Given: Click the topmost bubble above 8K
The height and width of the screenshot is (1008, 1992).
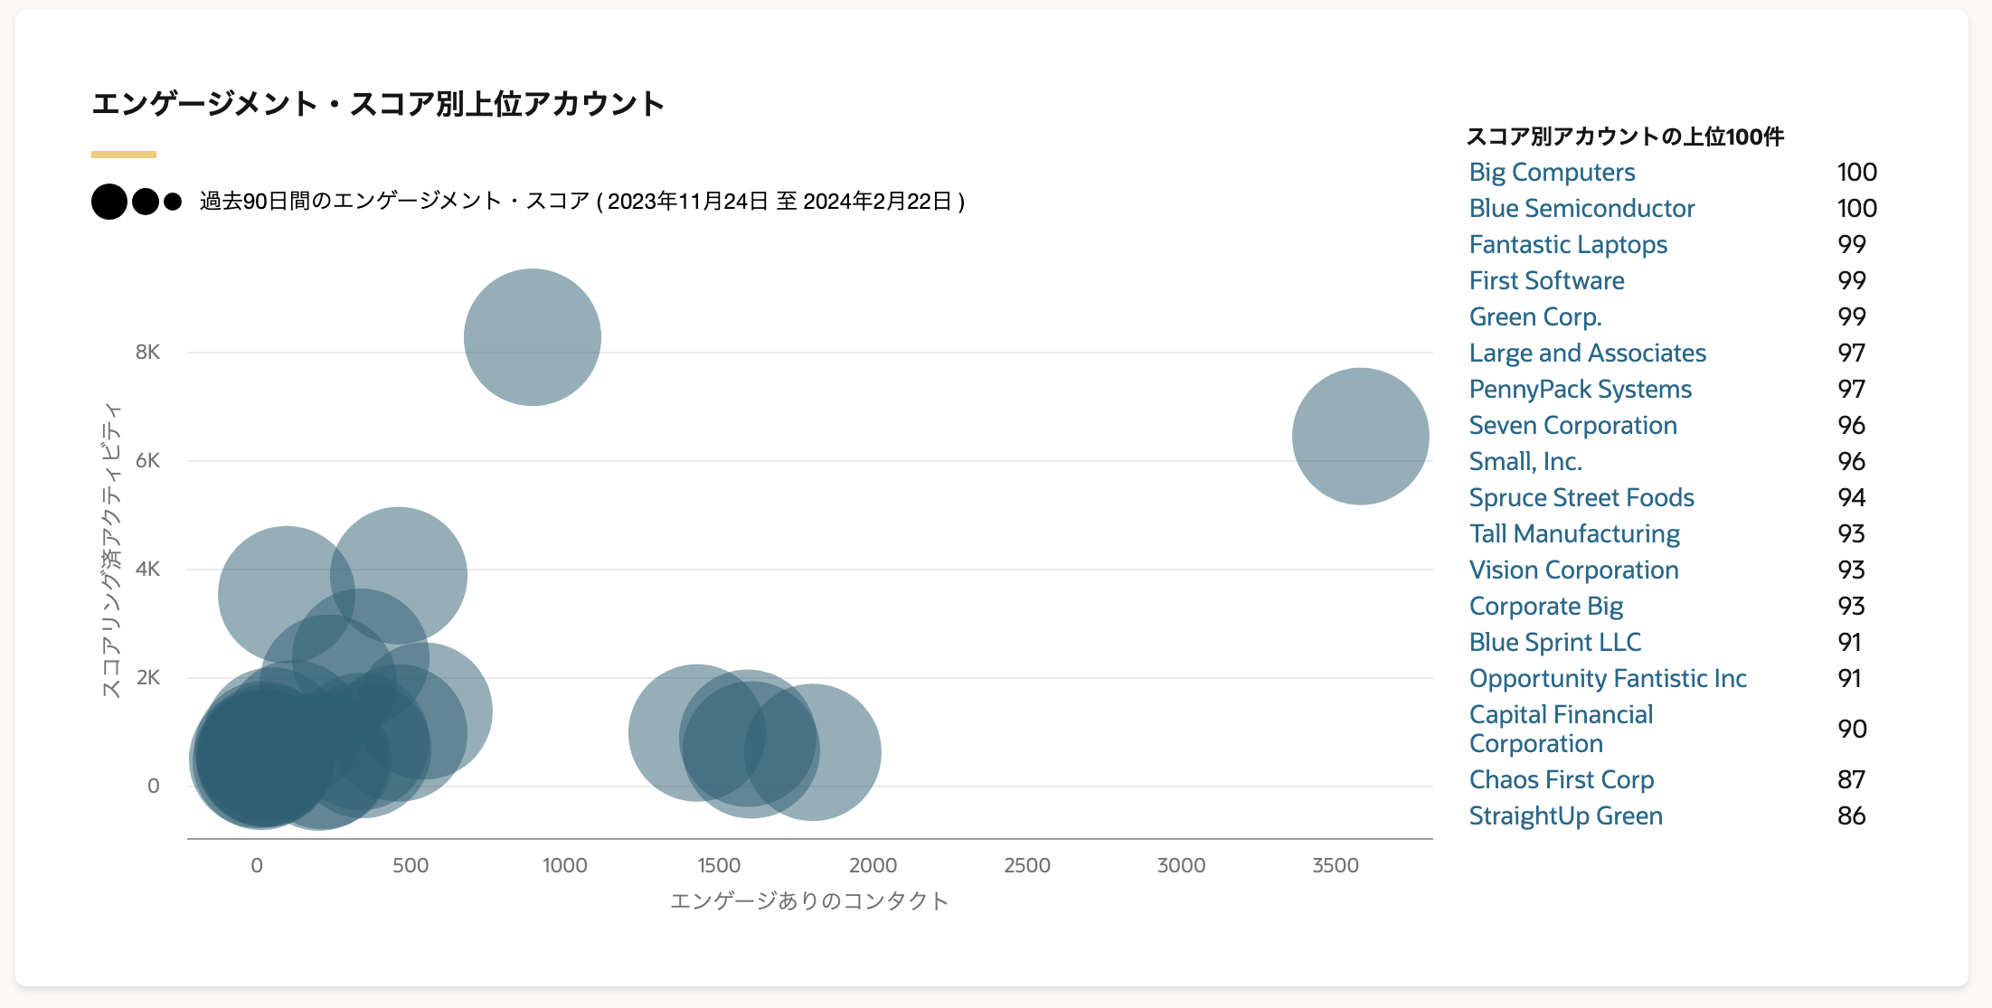Looking at the screenshot, I should 533,337.
